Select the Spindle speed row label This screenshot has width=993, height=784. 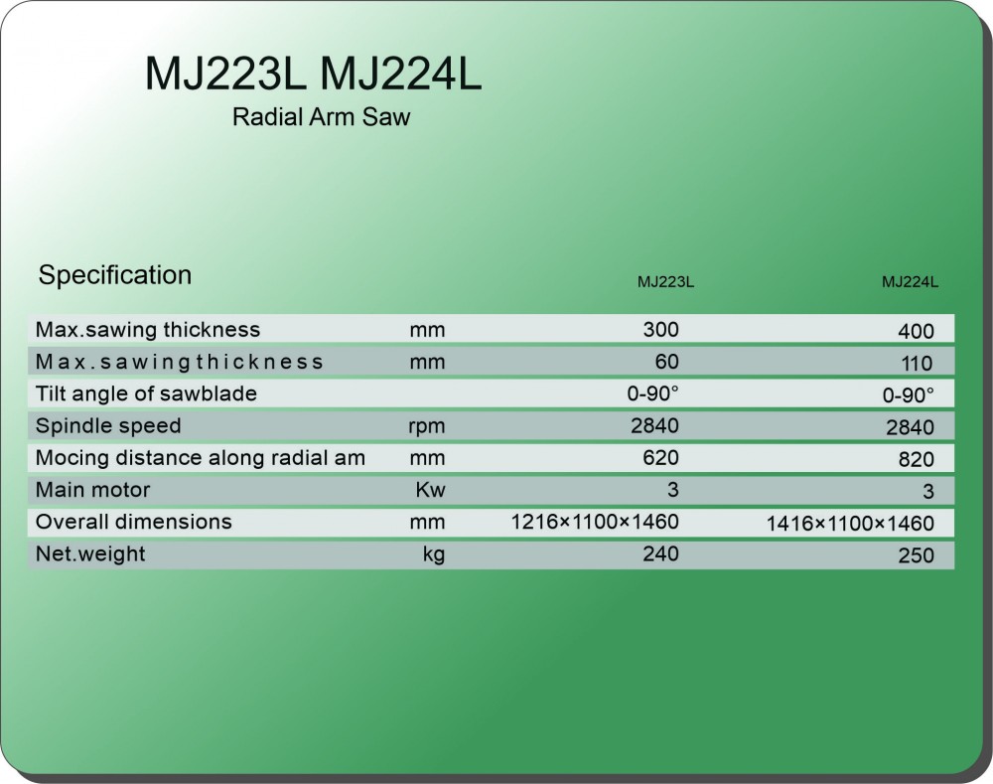pyautogui.click(x=108, y=425)
